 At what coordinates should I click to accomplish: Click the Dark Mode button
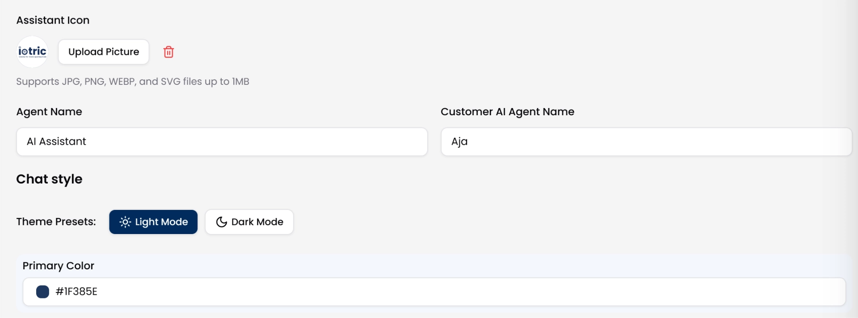[249, 222]
